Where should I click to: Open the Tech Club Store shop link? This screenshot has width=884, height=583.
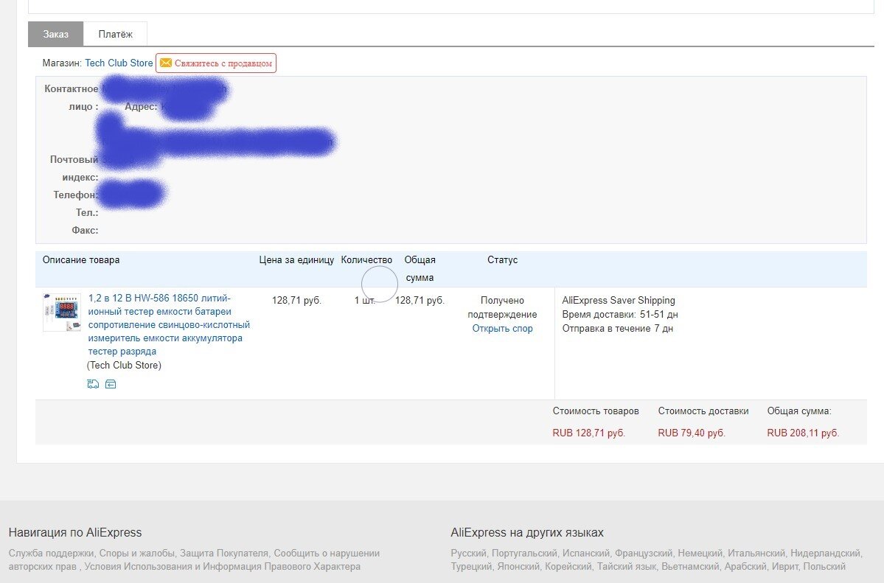point(119,63)
